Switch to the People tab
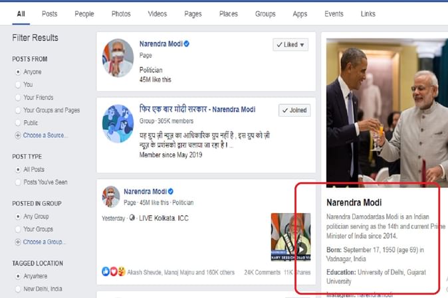448x298 pixels. point(84,14)
